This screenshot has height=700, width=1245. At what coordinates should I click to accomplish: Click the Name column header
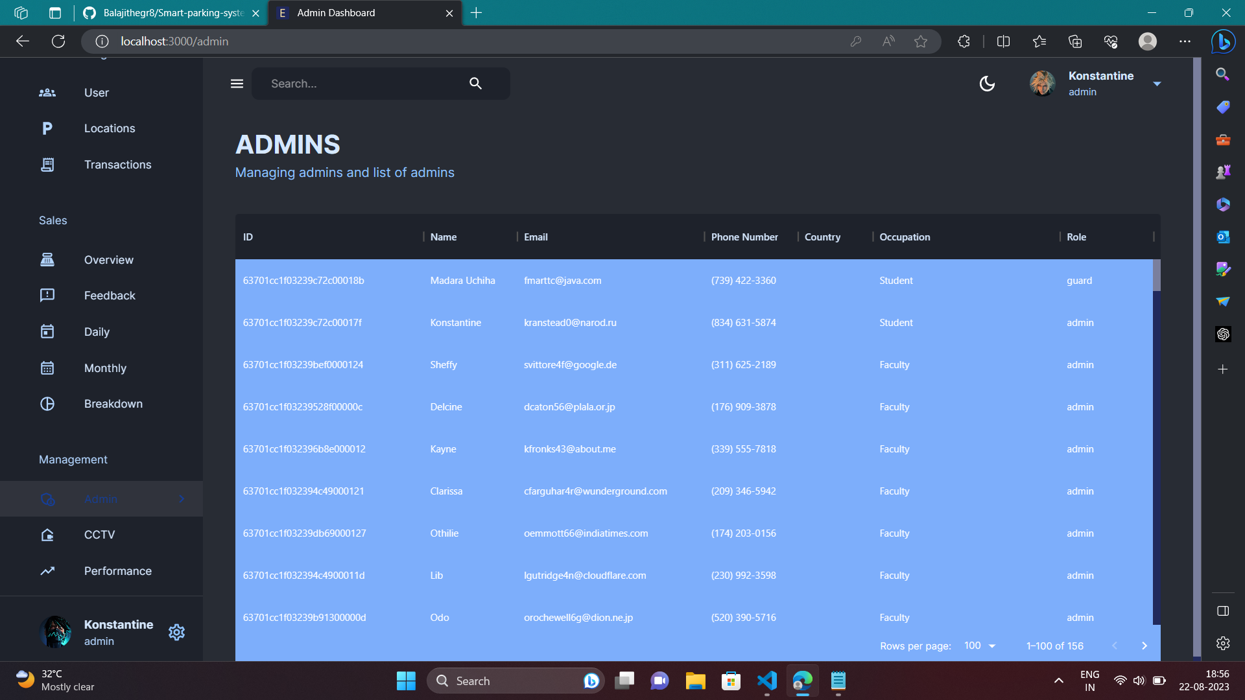click(x=444, y=237)
